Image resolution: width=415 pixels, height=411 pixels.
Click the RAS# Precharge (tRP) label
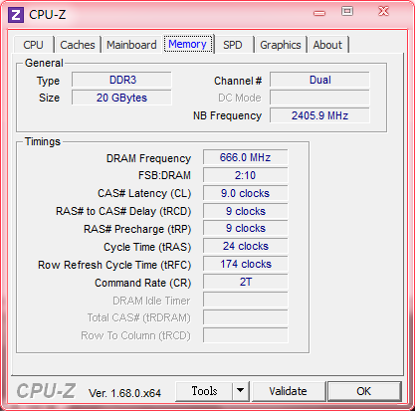pyautogui.click(x=137, y=229)
